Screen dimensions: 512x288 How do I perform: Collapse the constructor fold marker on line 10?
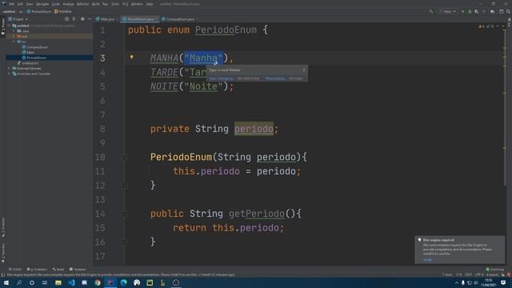click(x=125, y=157)
